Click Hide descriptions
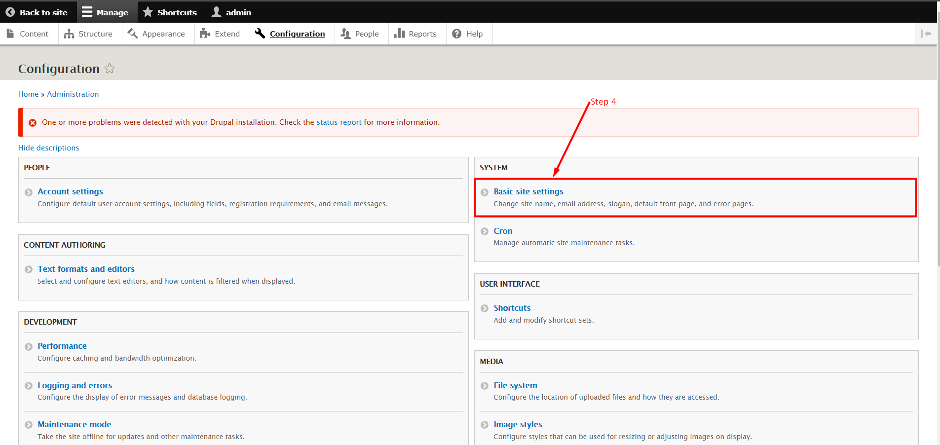940x445 pixels. coord(48,148)
